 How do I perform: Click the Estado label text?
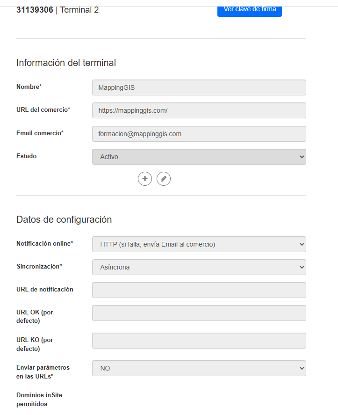click(26, 156)
